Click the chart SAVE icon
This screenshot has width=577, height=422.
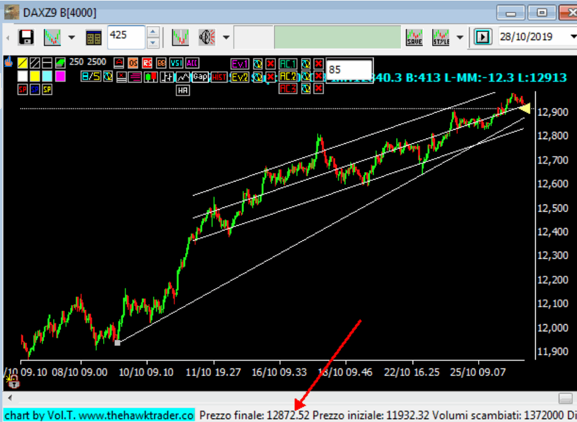click(x=414, y=37)
